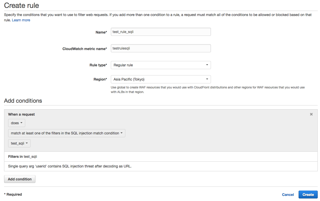320x201 pixels.
Task: Select the CloudWatch metric name input box
Action: point(161,48)
